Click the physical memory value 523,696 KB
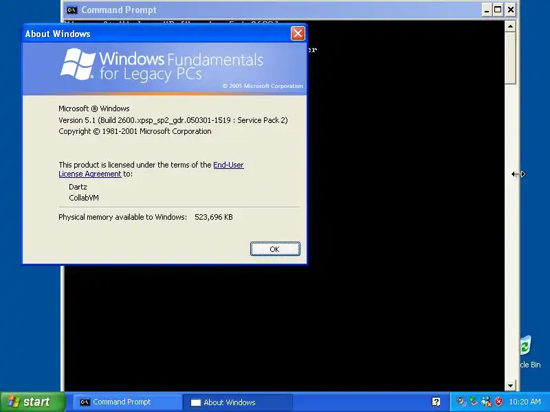 pos(214,217)
